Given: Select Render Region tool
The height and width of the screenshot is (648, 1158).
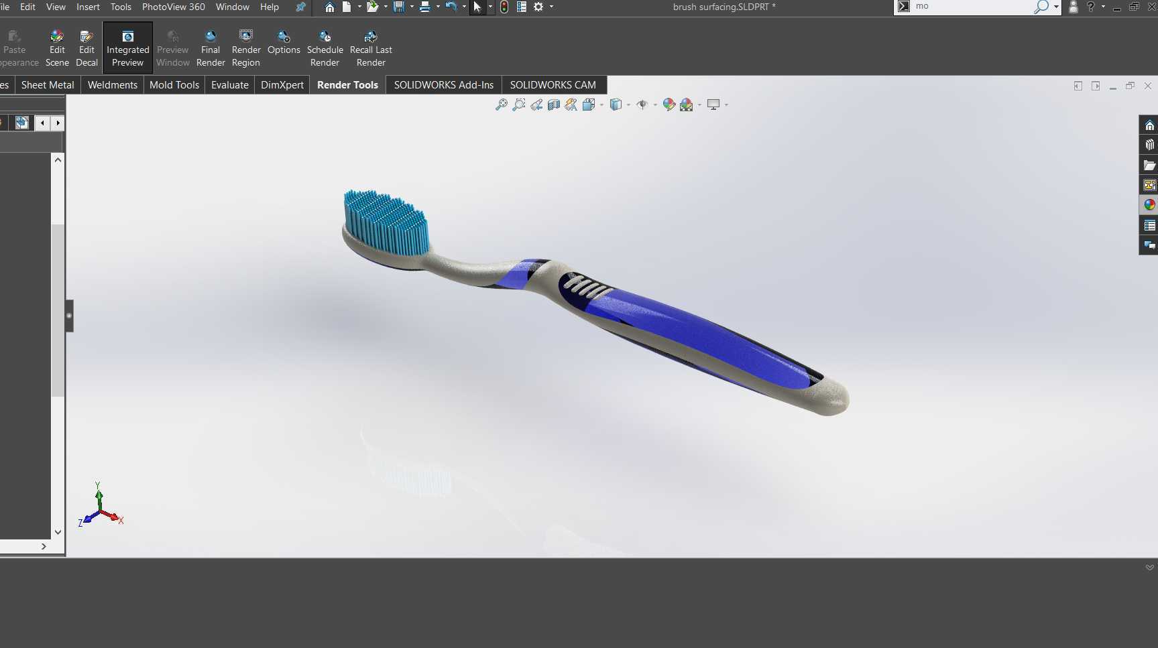Looking at the screenshot, I should click(x=246, y=48).
